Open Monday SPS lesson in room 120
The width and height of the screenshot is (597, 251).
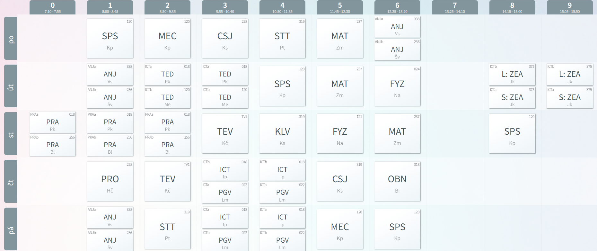click(x=110, y=38)
